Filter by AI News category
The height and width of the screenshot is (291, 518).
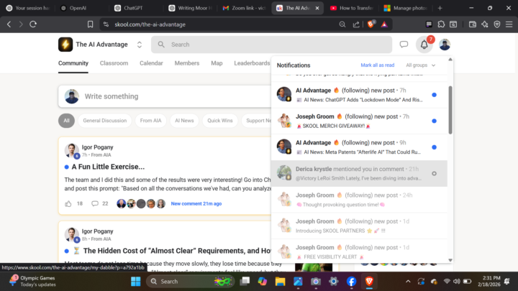point(184,121)
